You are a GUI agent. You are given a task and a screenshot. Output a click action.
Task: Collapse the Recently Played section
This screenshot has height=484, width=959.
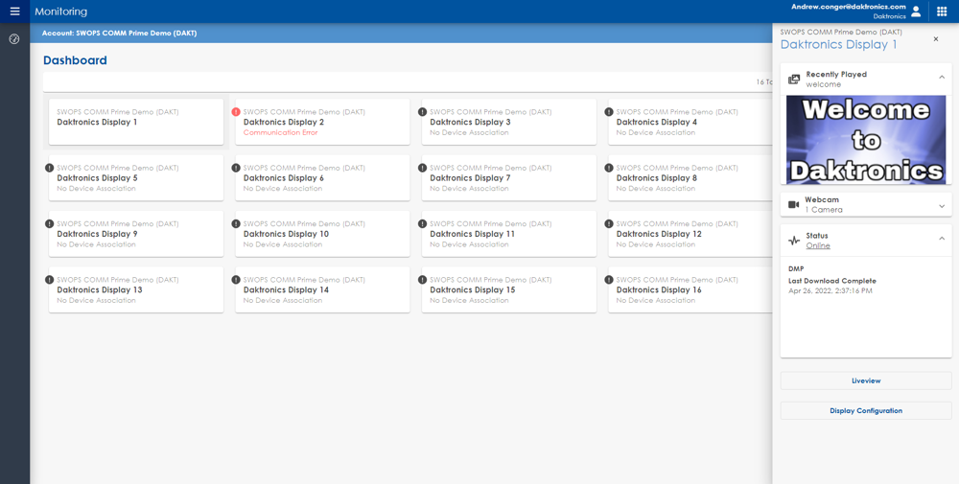coord(942,78)
